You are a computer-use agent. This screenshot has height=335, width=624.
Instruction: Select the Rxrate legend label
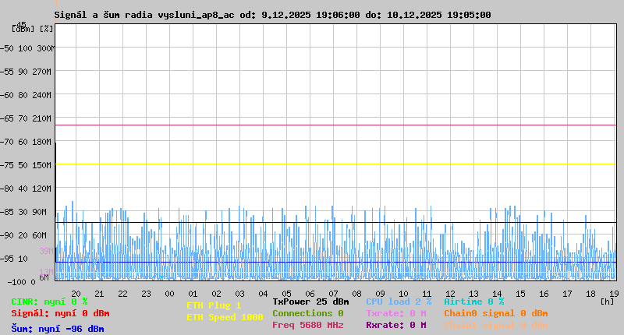[x=395, y=325]
